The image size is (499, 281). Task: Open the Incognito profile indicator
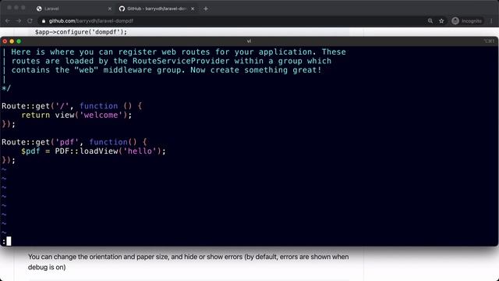tap(466, 21)
